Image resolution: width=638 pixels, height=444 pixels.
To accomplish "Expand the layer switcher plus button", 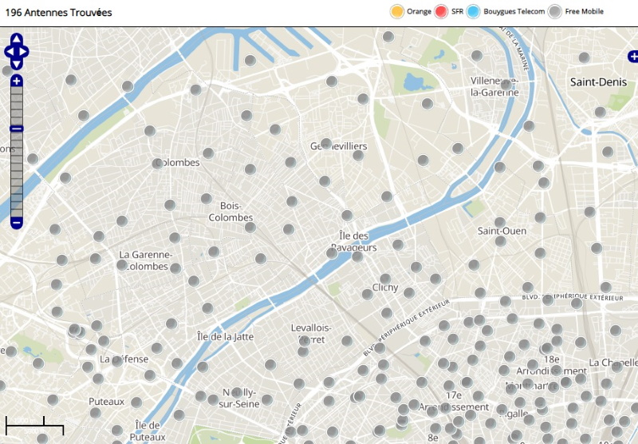I will click(633, 56).
